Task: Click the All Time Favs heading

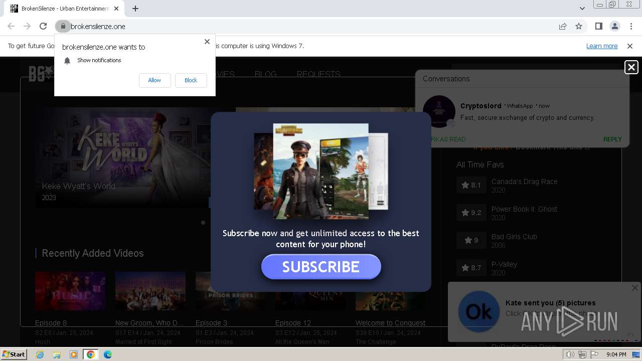Action: tap(480, 164)
